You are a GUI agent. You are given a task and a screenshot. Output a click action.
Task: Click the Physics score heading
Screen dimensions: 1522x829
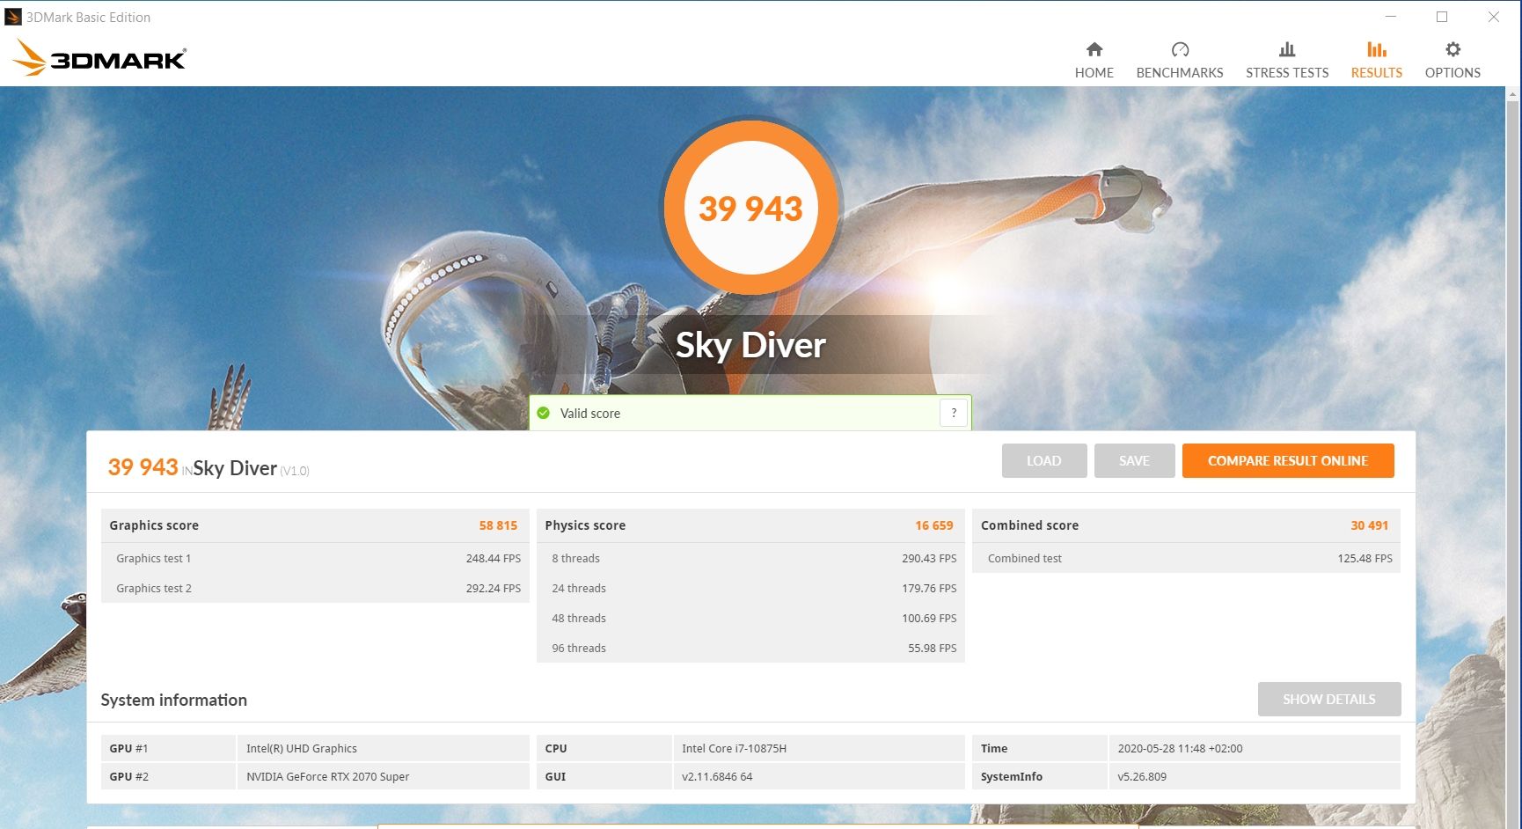[585, 525]
